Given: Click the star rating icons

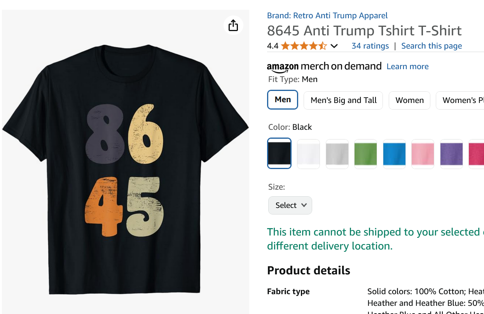Looking at the screenshot, I should (x=304, y=46).
